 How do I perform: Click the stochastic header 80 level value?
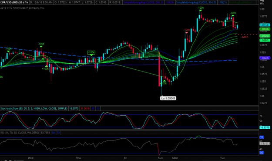93,109
